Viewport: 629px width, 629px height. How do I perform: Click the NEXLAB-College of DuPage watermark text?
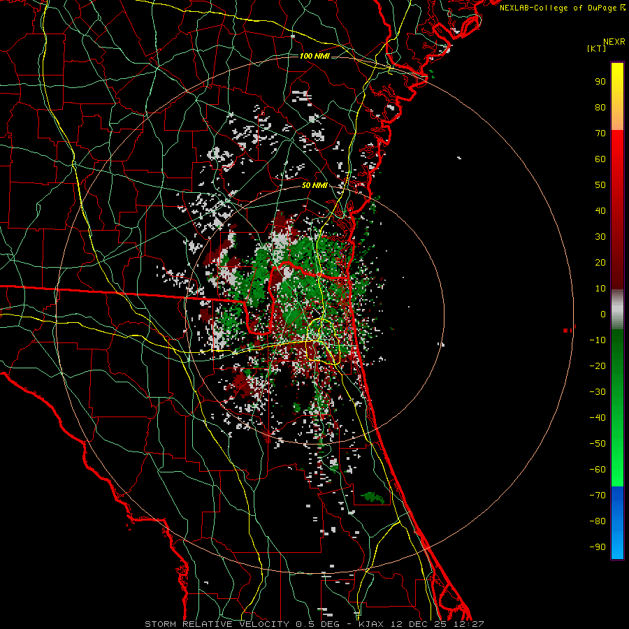[562, 8]
